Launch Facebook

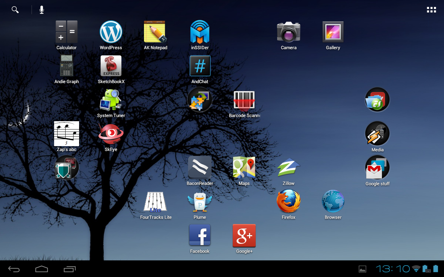(200, 239)
